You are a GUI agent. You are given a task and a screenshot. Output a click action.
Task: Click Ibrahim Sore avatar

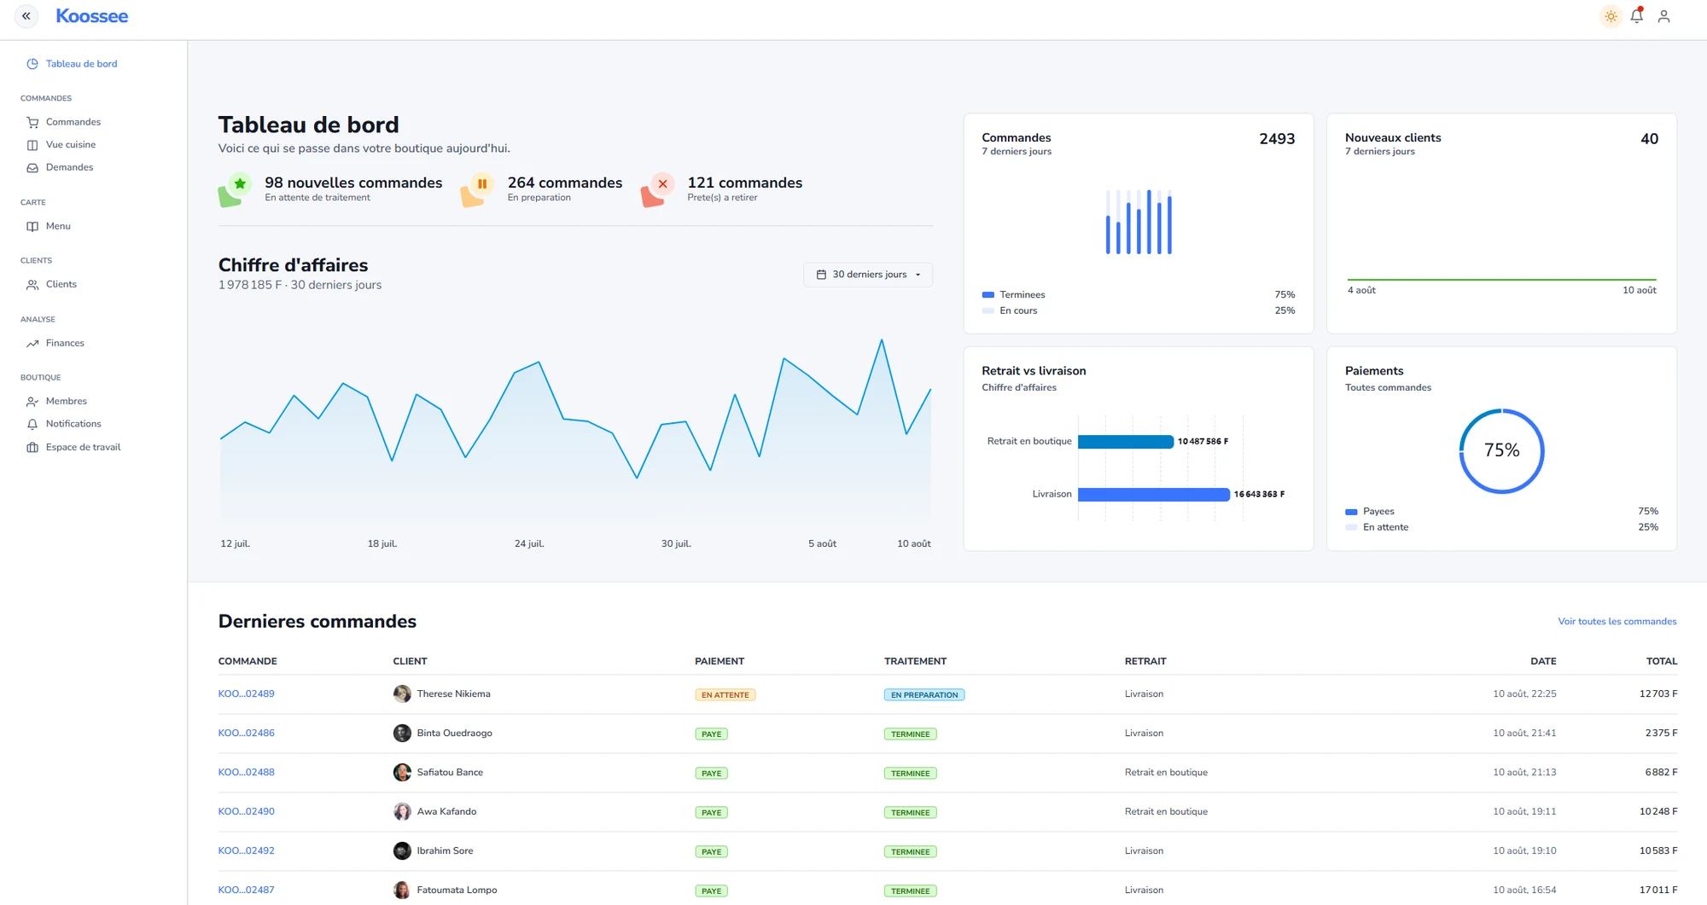click(402, 851)
